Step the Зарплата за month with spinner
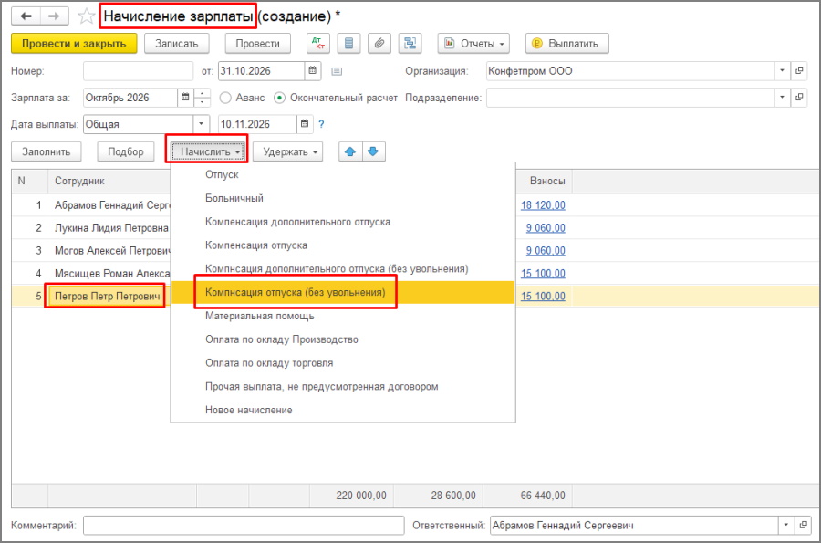 pyautogui.click(x=202, y=98)
